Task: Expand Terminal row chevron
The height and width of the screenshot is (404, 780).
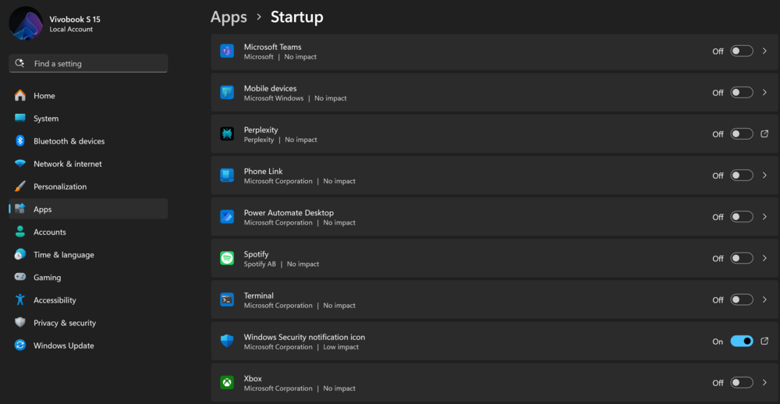Action: coord(765,299)
